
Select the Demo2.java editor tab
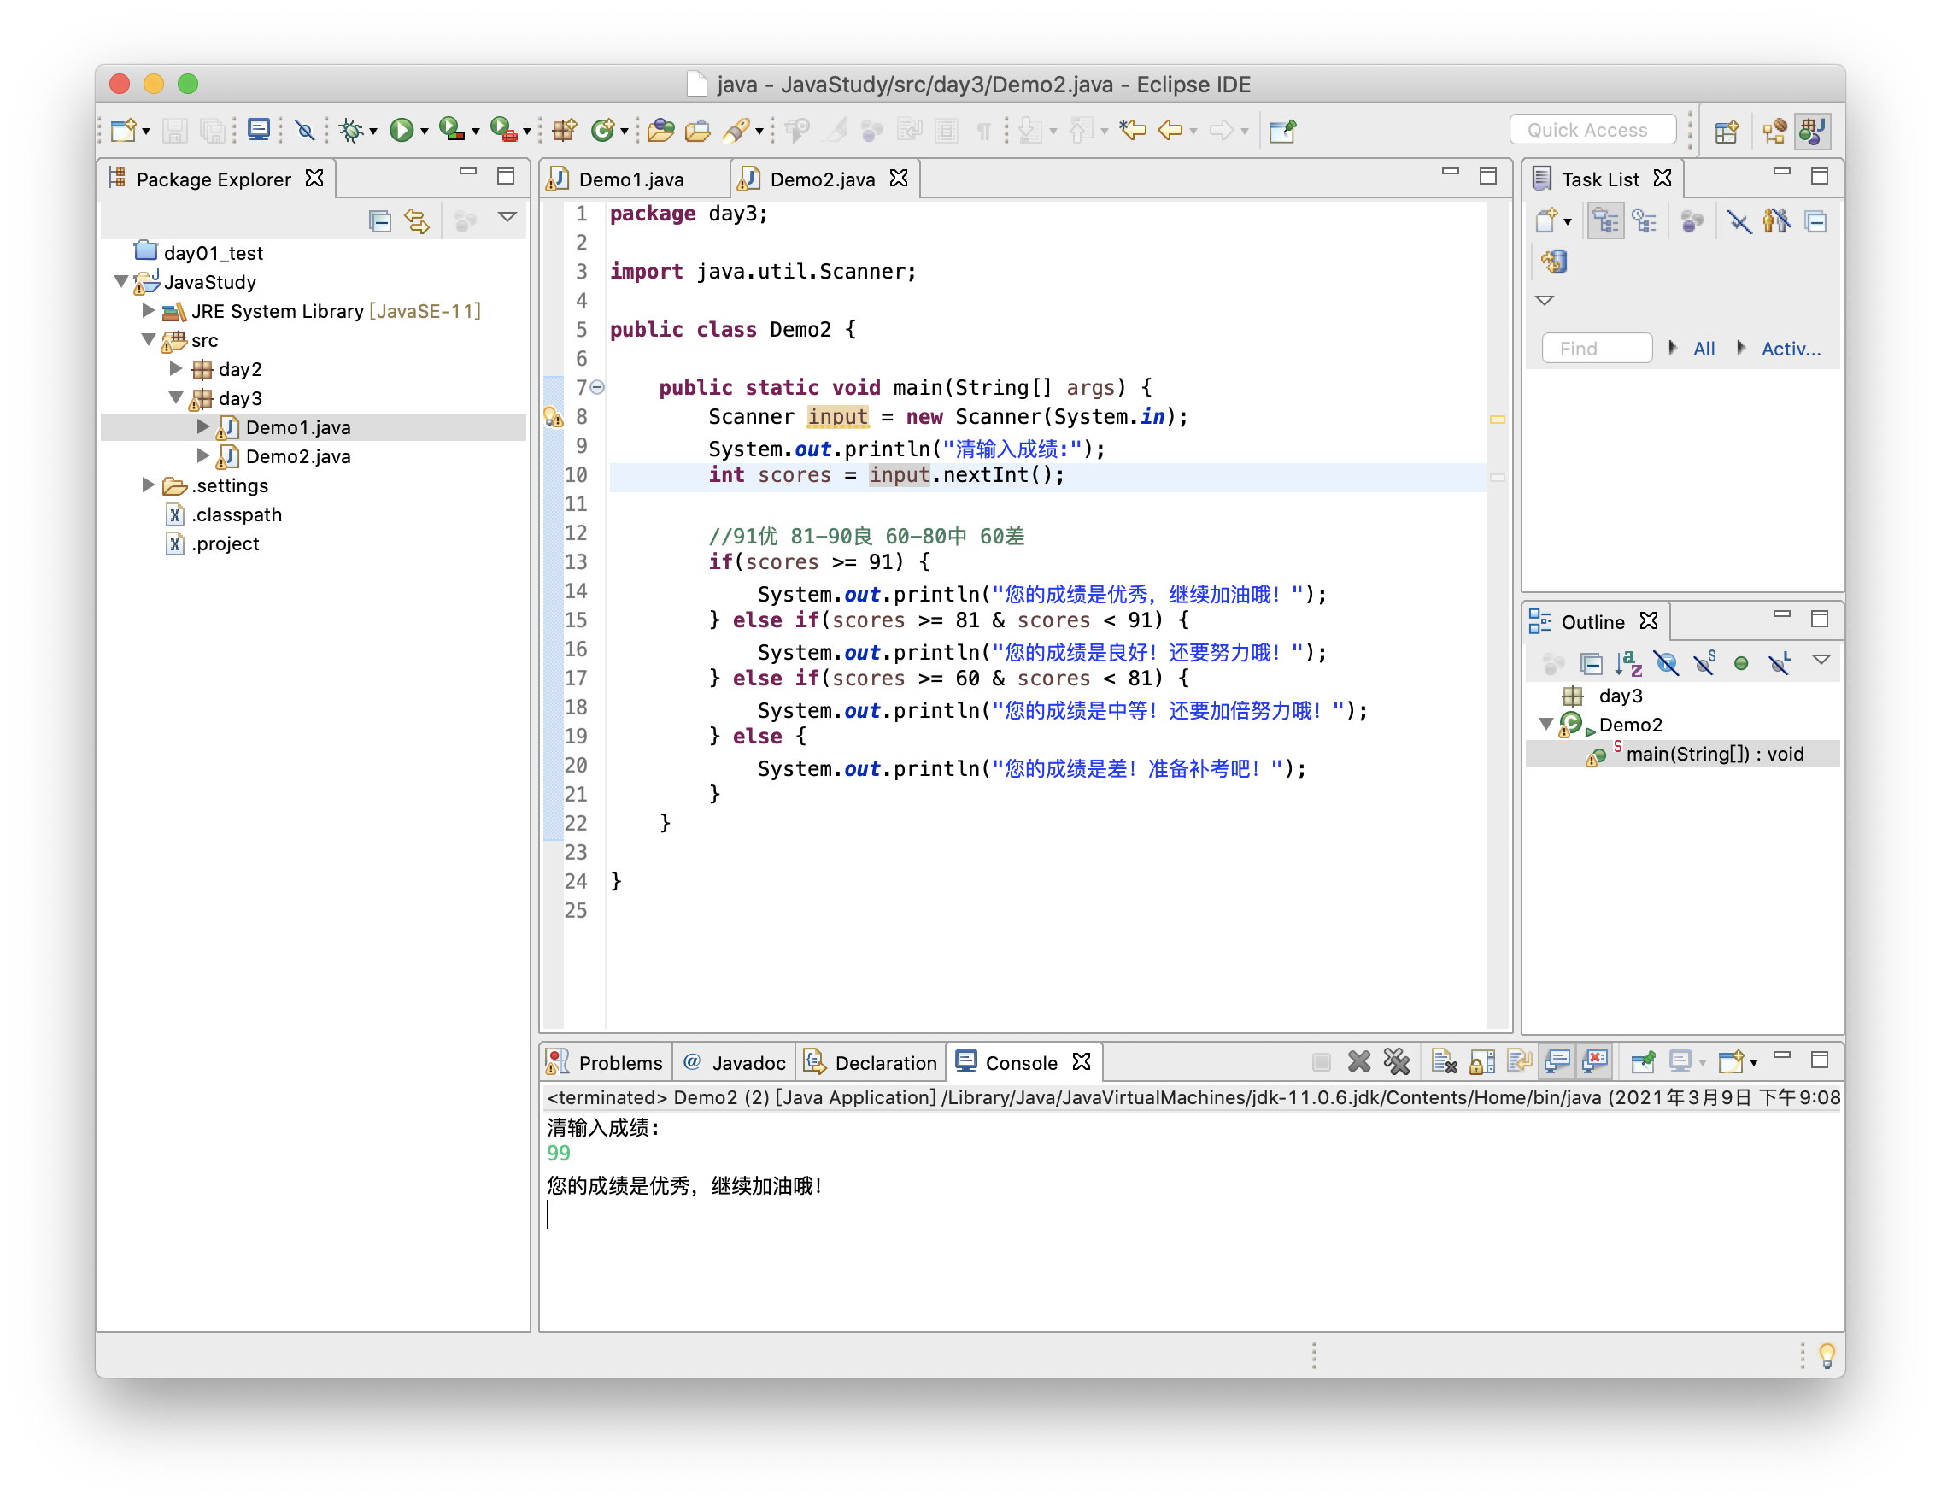pos(818,178)
